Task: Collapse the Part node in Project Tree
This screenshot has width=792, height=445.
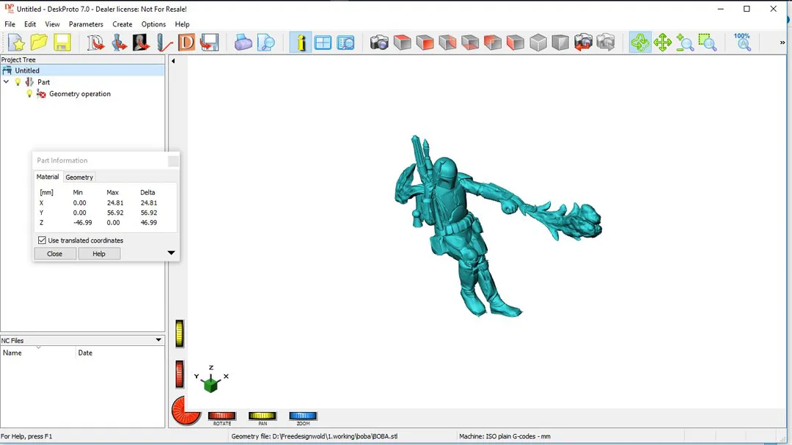Action: (x=6, y=82)
